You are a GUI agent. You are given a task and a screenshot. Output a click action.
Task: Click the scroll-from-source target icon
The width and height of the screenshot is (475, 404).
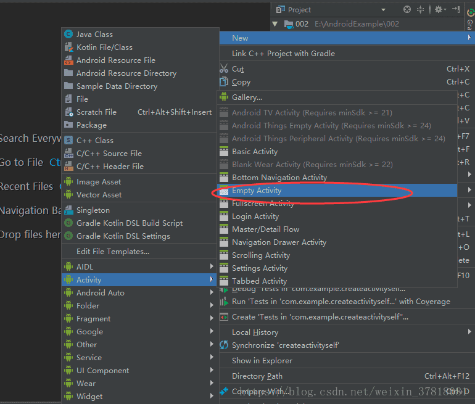point(407,10)
